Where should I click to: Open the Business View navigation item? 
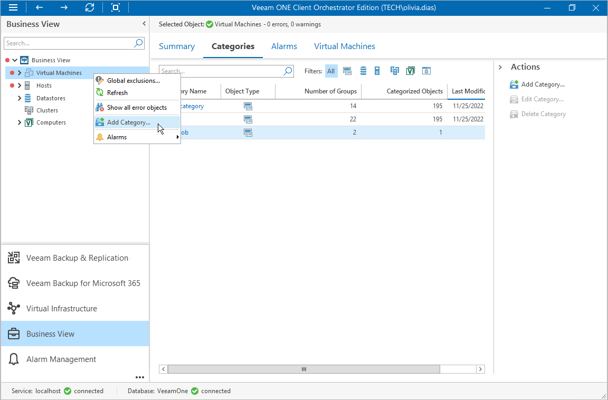coord(75,334)
